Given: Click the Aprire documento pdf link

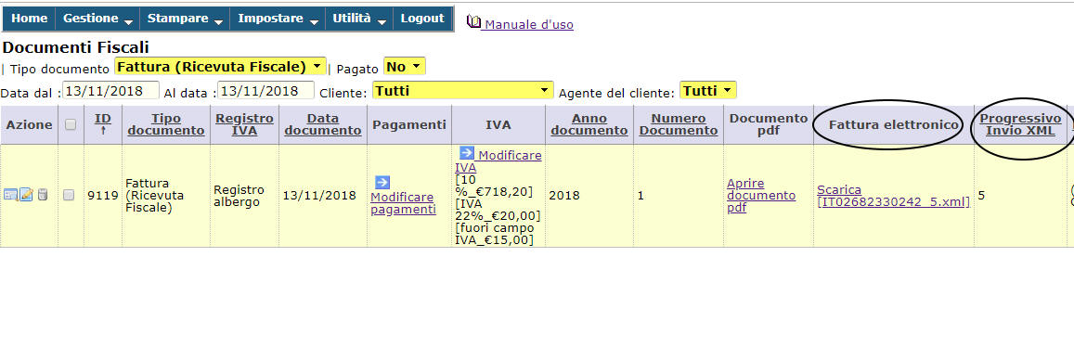Looking at the screenshot, I should 761,195.
